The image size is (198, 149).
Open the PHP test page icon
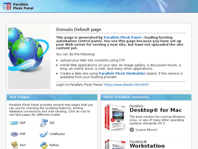coord(14,134)
